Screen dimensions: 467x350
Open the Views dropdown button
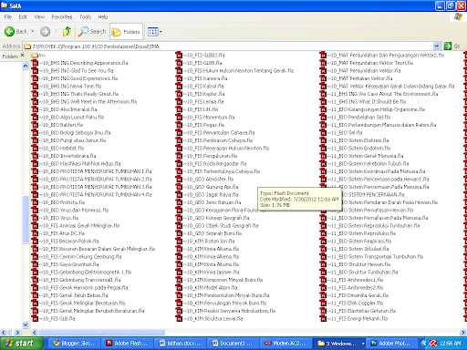pos(154,32)
